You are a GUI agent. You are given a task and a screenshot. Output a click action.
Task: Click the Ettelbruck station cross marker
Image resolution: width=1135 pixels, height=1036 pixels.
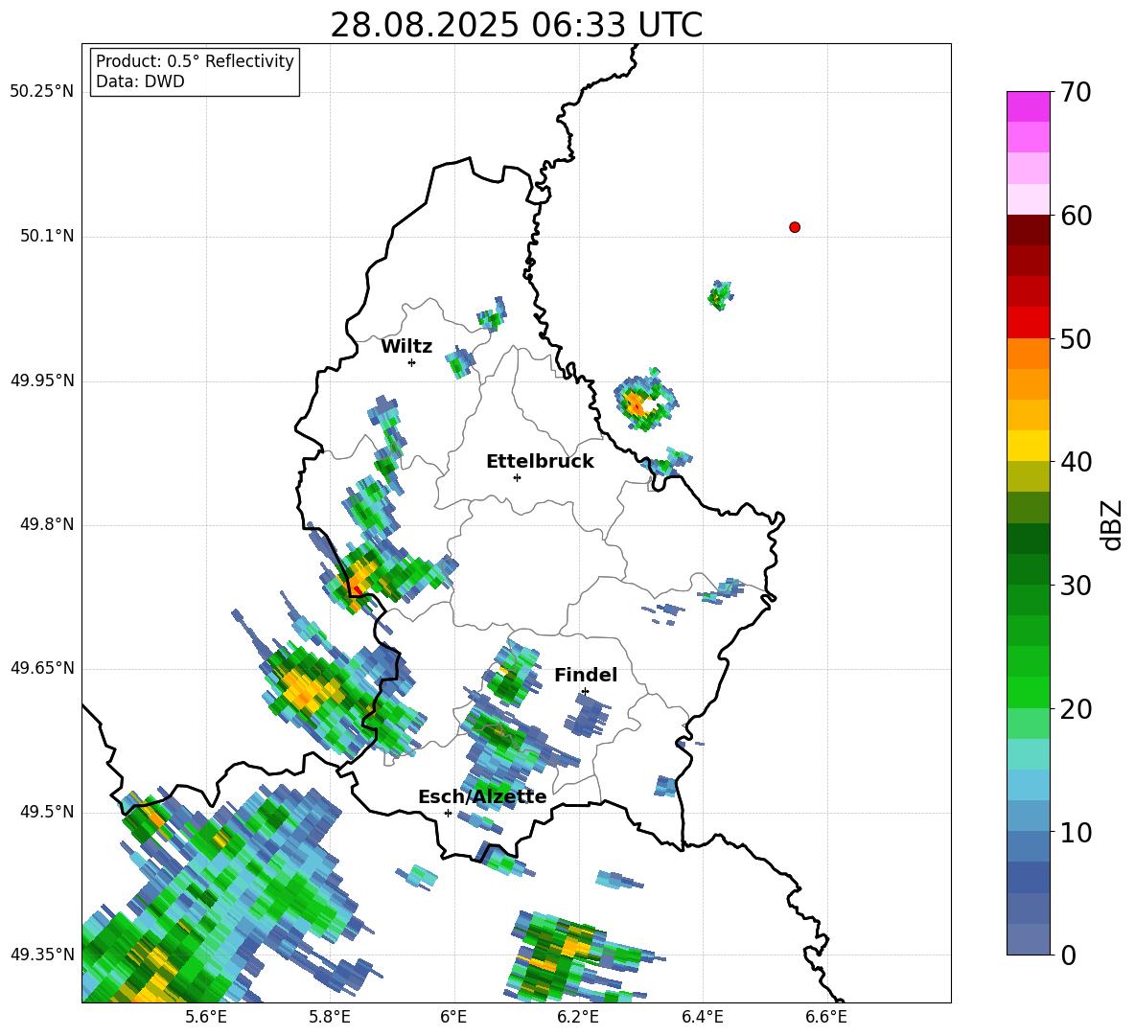click(517, 477)
